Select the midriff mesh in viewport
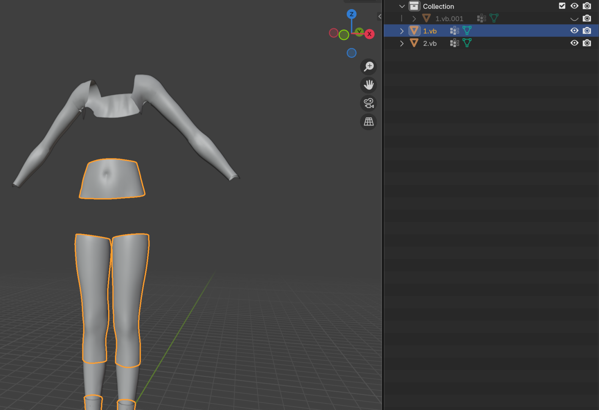The width and height of the screenshot is (599, 410). coord(112,179)
